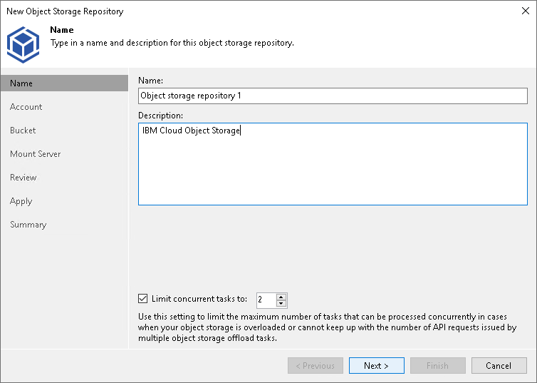
Task: Open the Bucket wizard step
Action: (23, 131)
